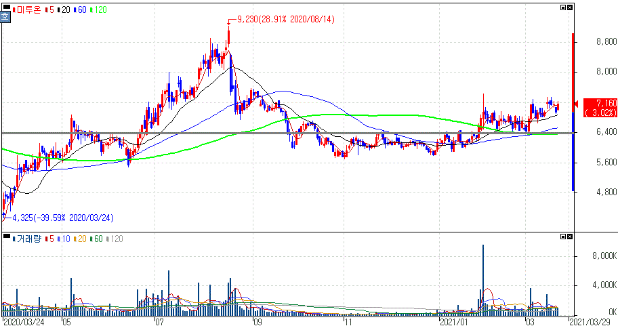Click the 2020/03/24 start date label
Image resolution: width=618 pixels, height=326 pixels.
click(x=24, y=322)
